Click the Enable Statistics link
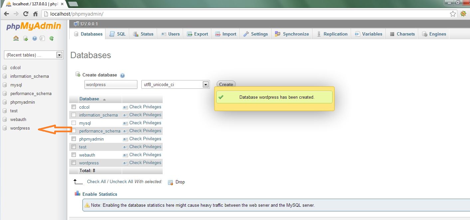 coord(100,194)
